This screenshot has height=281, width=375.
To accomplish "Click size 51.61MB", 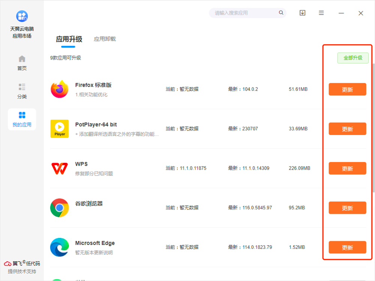I will pyautogui.click(x=298, y=89).
